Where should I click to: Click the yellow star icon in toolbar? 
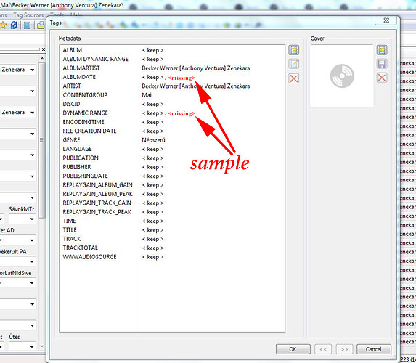coord(3,25)
